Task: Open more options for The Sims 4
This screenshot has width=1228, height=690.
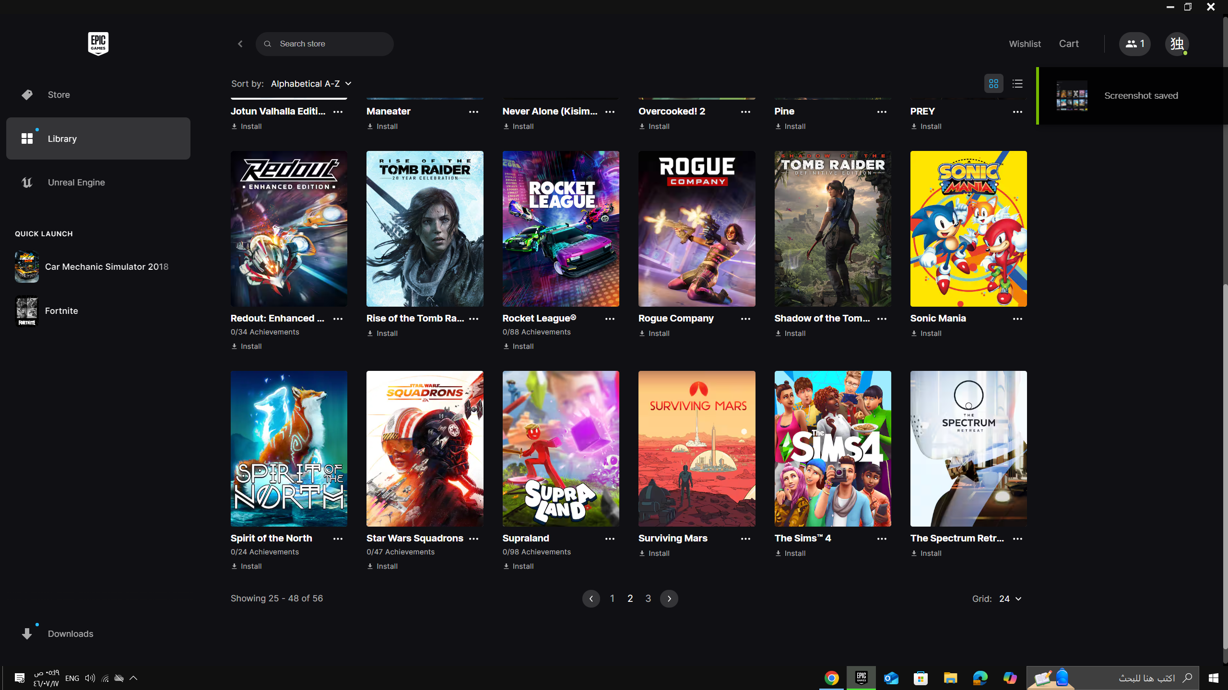Action: point(882,539)
